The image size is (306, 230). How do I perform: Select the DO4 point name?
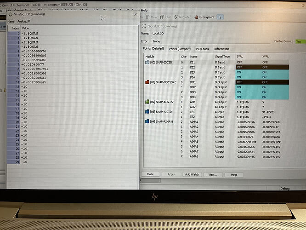tap(193, 97)
